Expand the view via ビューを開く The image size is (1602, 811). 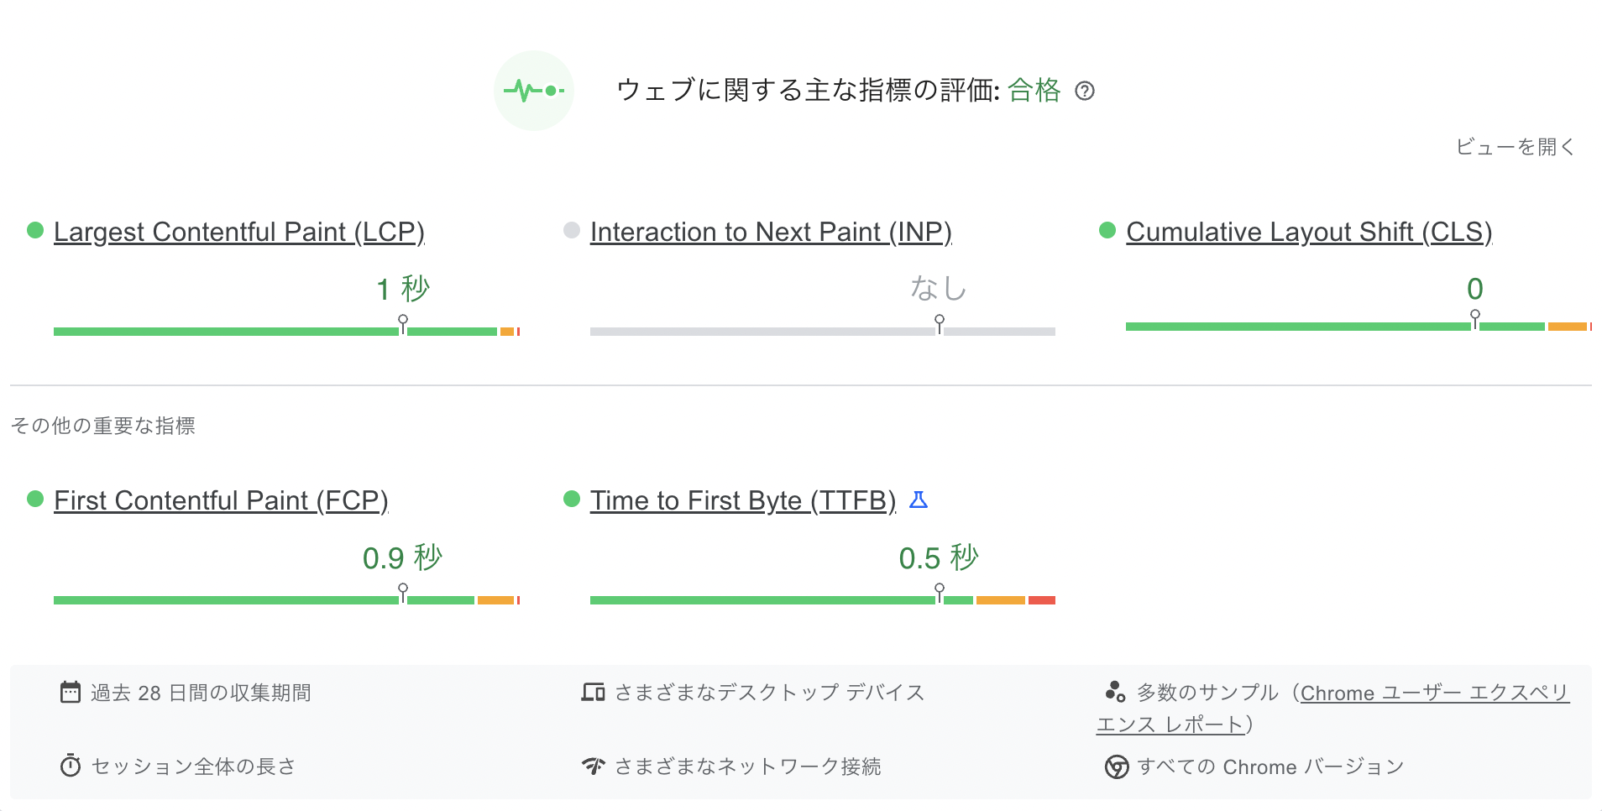[1515, 147]
